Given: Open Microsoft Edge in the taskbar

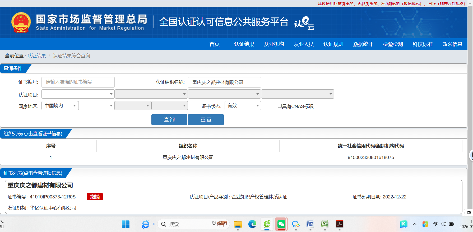Looking at the screenshot, I should point(252,224).
